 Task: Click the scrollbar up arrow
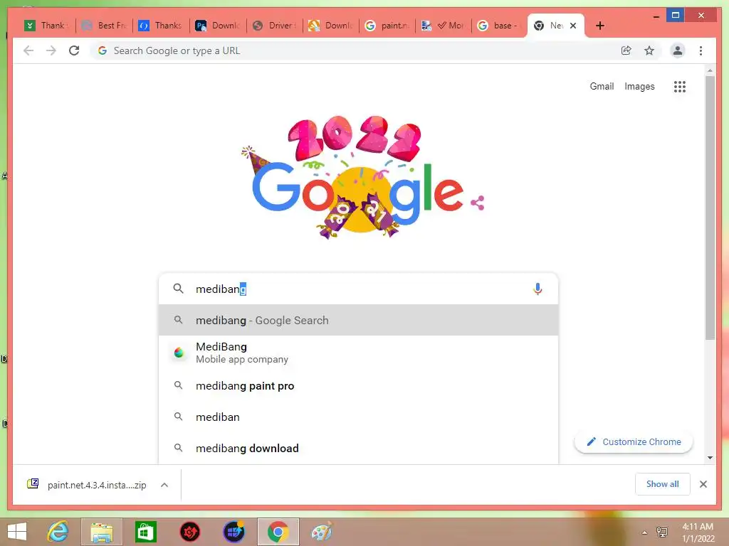click(x=710, y=70)
